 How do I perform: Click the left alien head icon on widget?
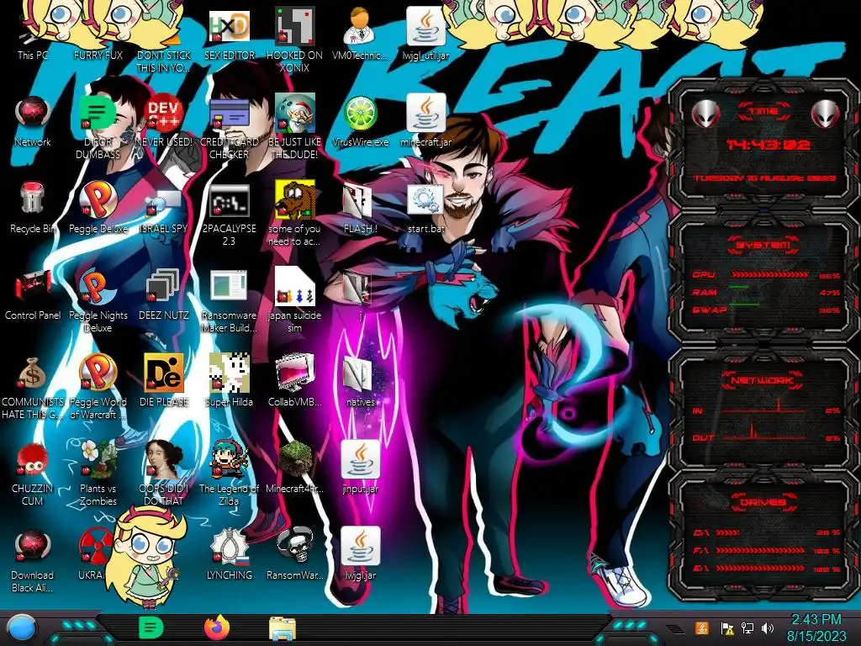click(705, 114)
